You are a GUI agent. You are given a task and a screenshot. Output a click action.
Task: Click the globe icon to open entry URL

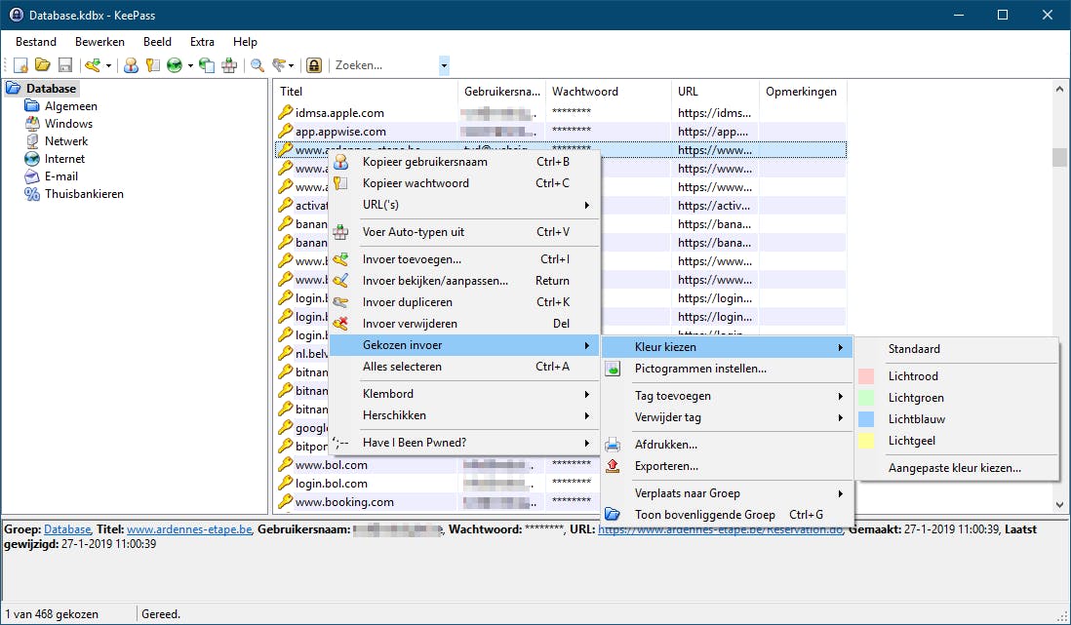(176, 65)
